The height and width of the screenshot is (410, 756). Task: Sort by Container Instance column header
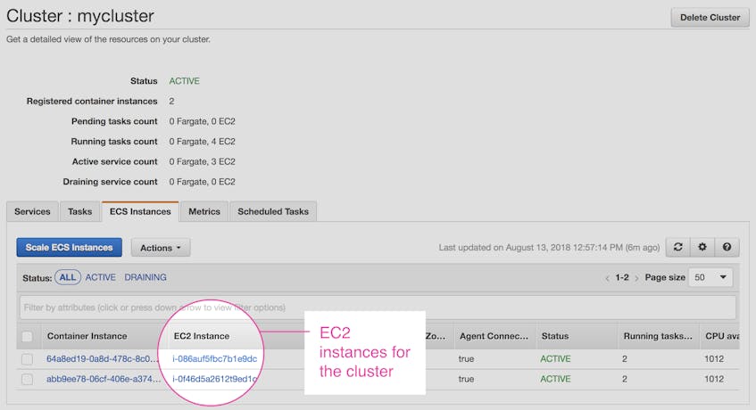[x=87, y=336]
